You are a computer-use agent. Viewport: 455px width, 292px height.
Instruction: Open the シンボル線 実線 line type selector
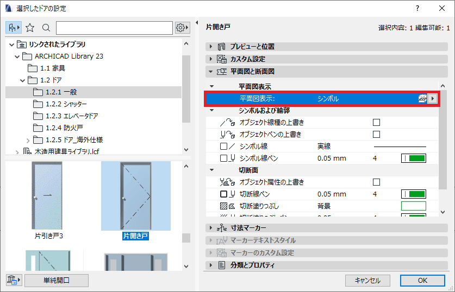[400, 147]
